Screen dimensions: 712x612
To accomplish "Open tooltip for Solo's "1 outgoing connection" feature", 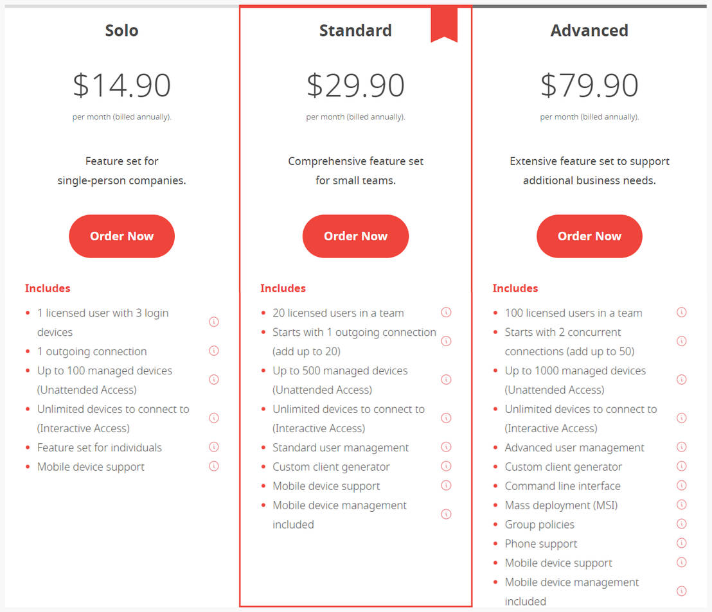I will click(x=214, y=351).
